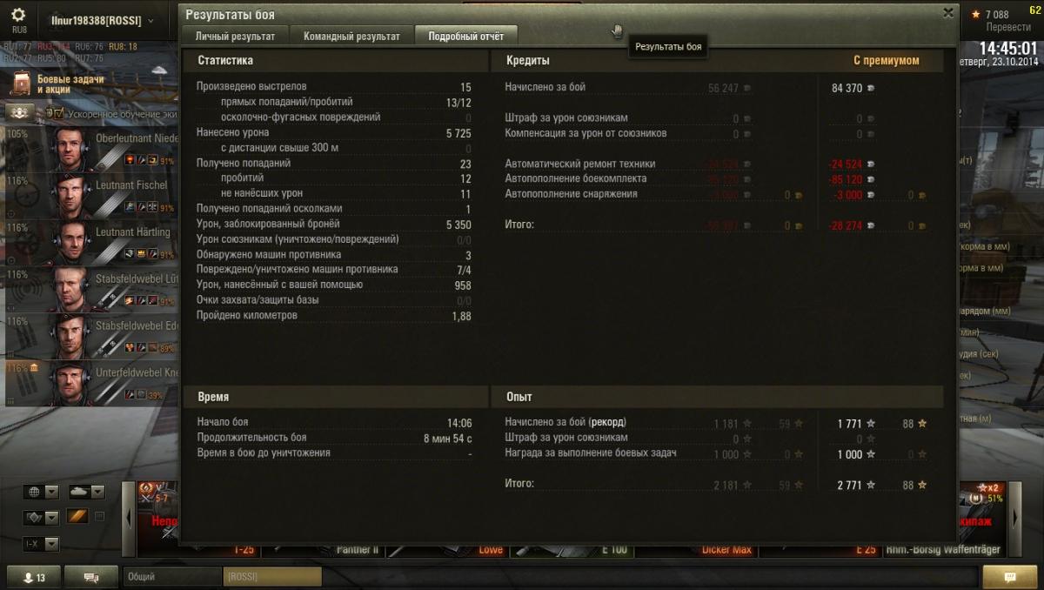The image size is (1044, 590).
Task: Click the striped orange elite-vehicles filter icon
Action: pos(77,517)
